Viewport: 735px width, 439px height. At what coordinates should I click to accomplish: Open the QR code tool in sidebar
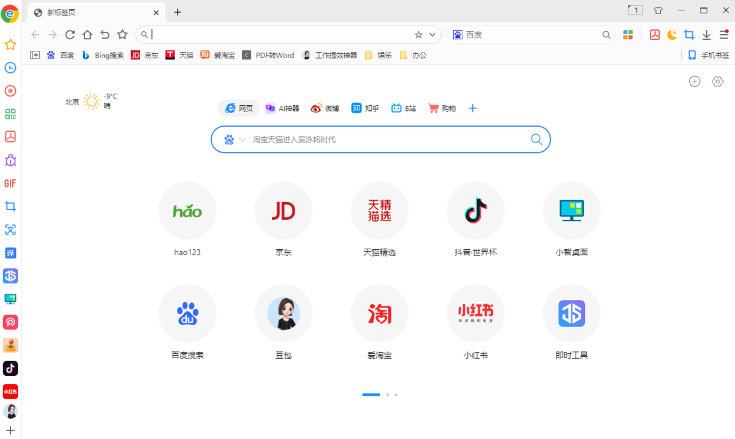[x=10, y=113]
